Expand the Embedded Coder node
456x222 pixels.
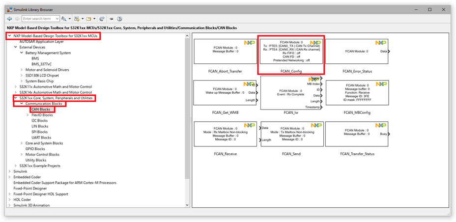pyautogui.click(x=10, y=177)
